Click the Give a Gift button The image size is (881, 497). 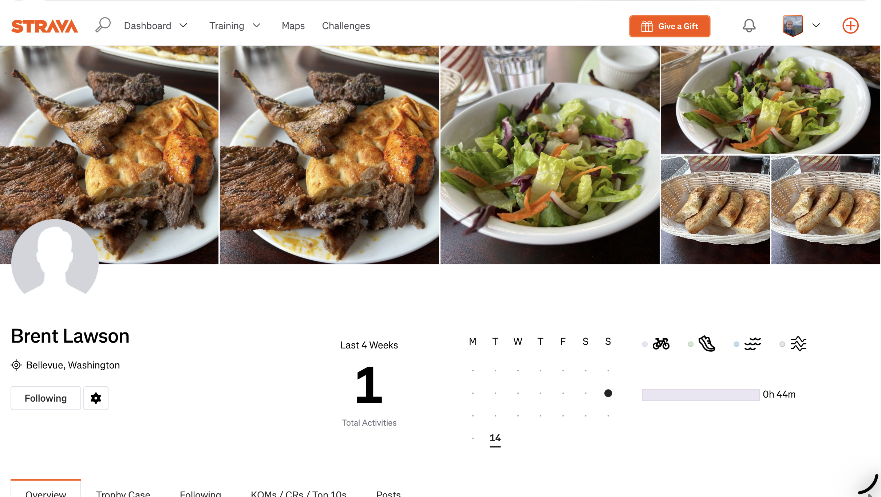(669, 26)
